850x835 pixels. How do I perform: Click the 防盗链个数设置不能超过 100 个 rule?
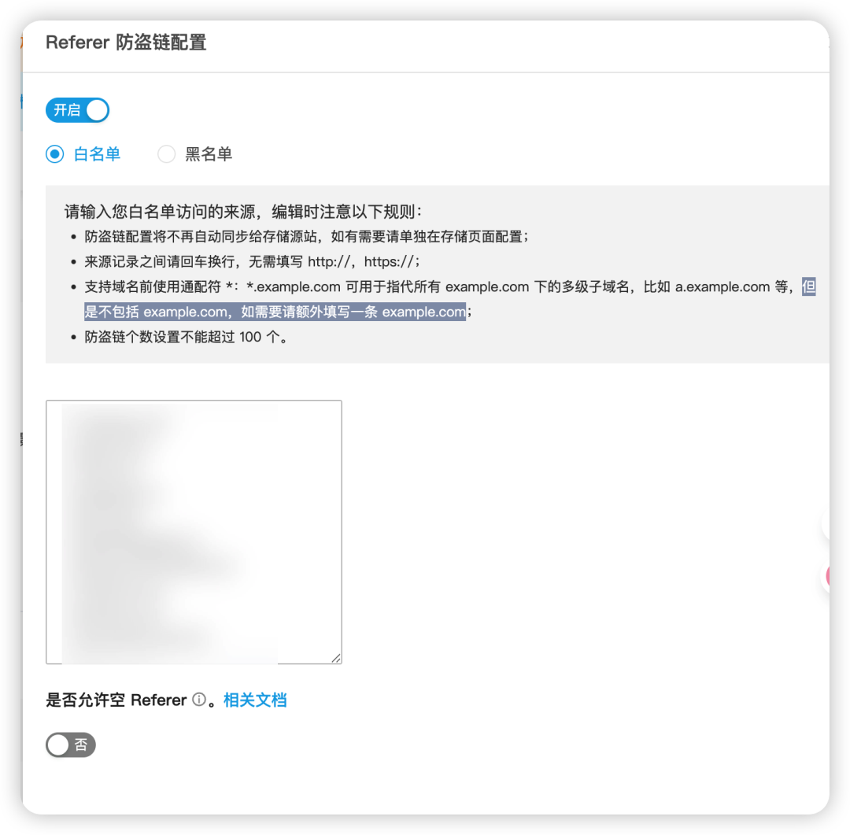tap(186, 338)
